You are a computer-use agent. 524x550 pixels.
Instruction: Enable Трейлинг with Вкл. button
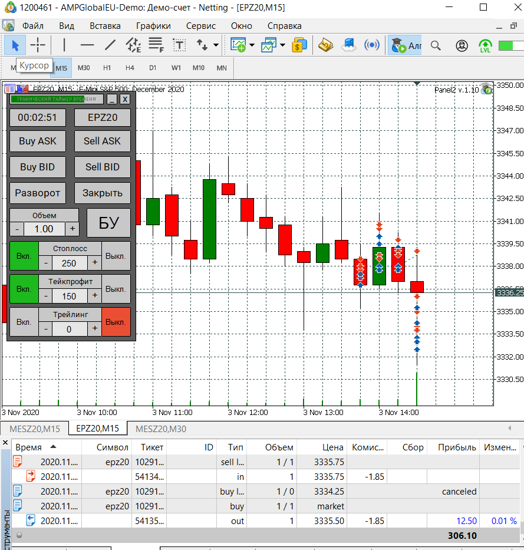click(x=24, y=322)
